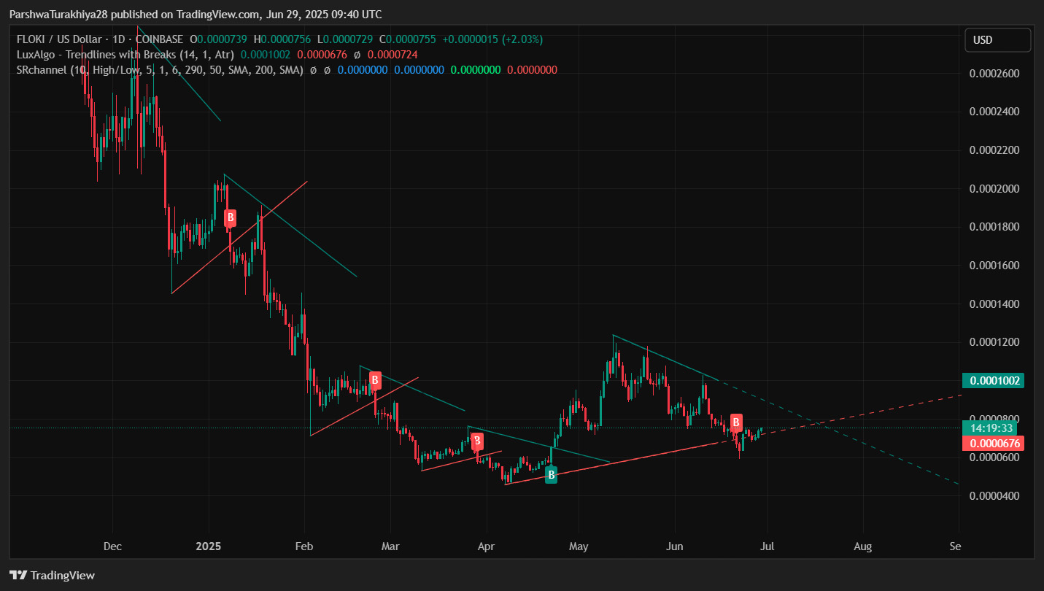Click the SRchannel indicator legend label
This screenshot has height=591, width=1044.
42,70
